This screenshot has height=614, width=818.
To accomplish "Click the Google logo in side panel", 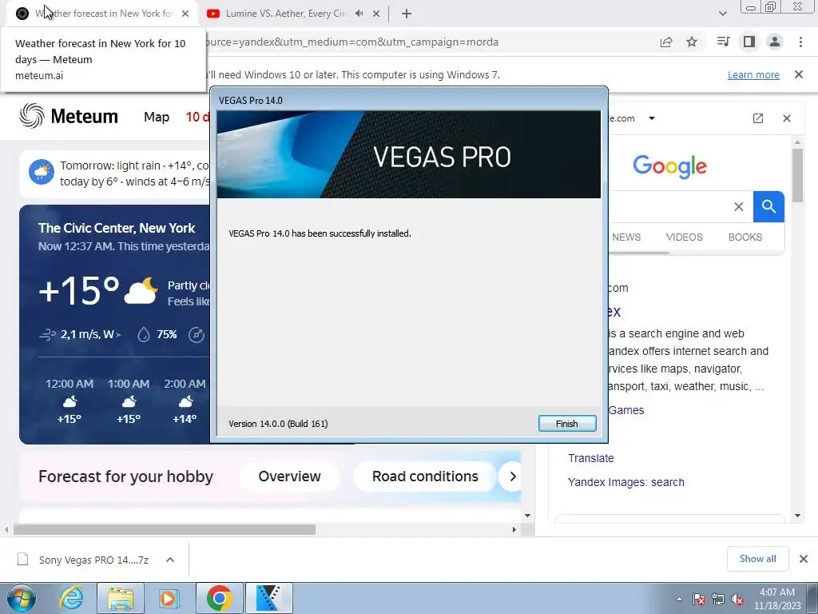I will click(x=670, y=166).
